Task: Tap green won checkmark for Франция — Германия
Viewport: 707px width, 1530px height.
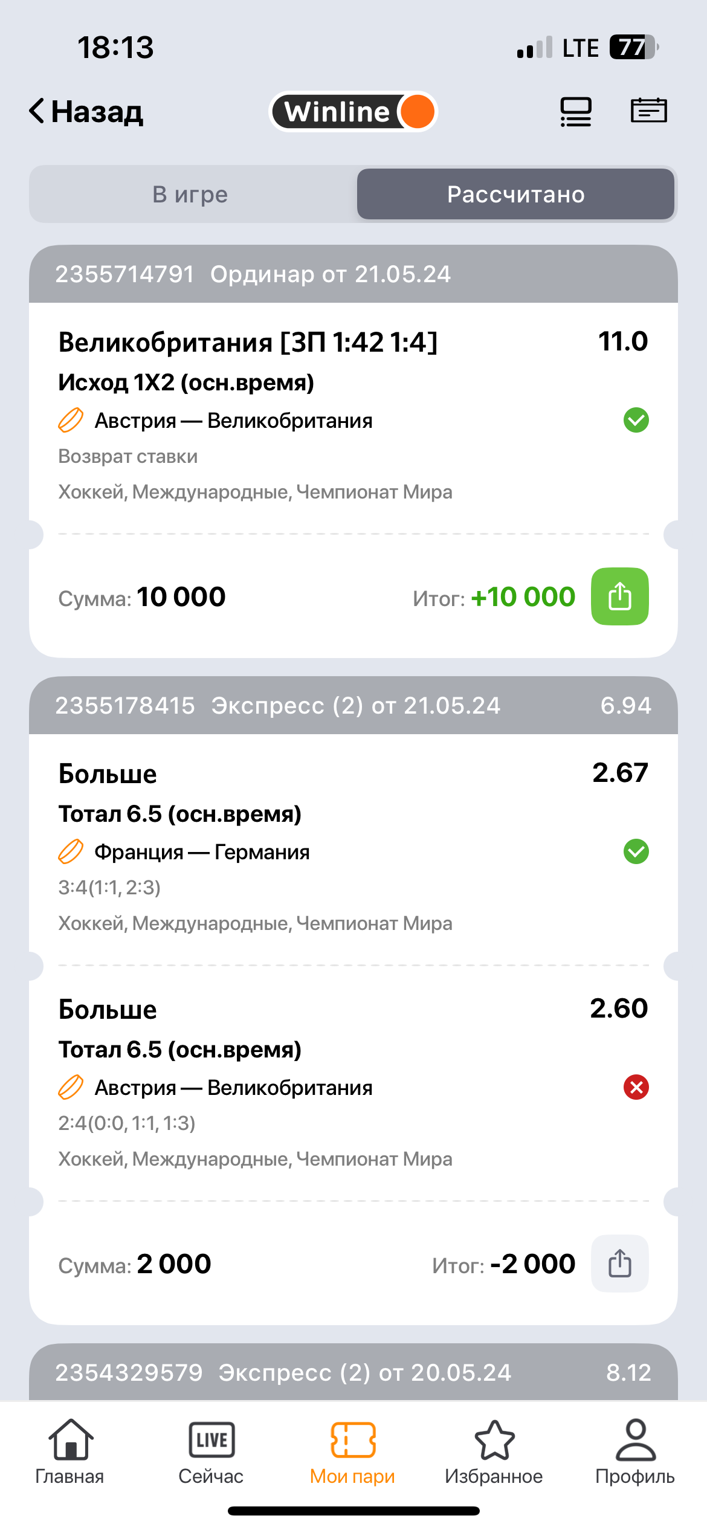Action: pos(636,852)
